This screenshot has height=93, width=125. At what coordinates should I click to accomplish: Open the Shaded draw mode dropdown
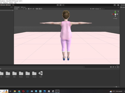point(19,9)
